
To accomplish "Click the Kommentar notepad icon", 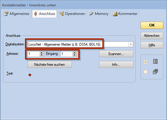I will [x=115, y=14].
